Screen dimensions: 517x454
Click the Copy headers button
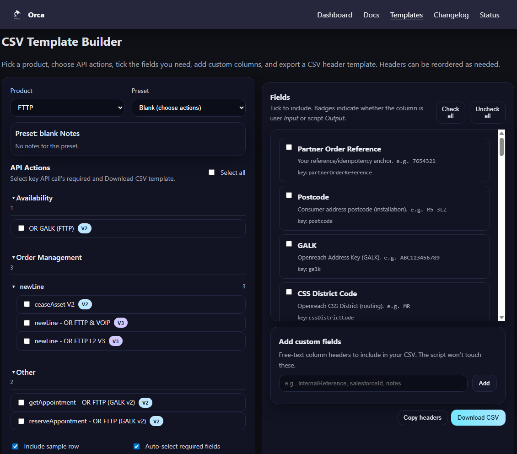click(422, 417)
